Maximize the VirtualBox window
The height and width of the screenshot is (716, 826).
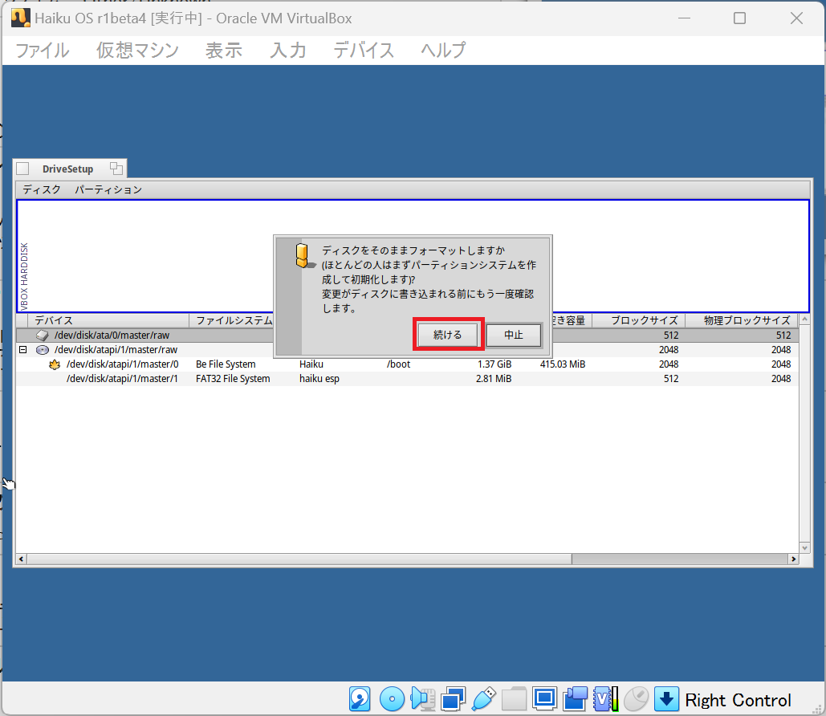(x=739, y=18)
